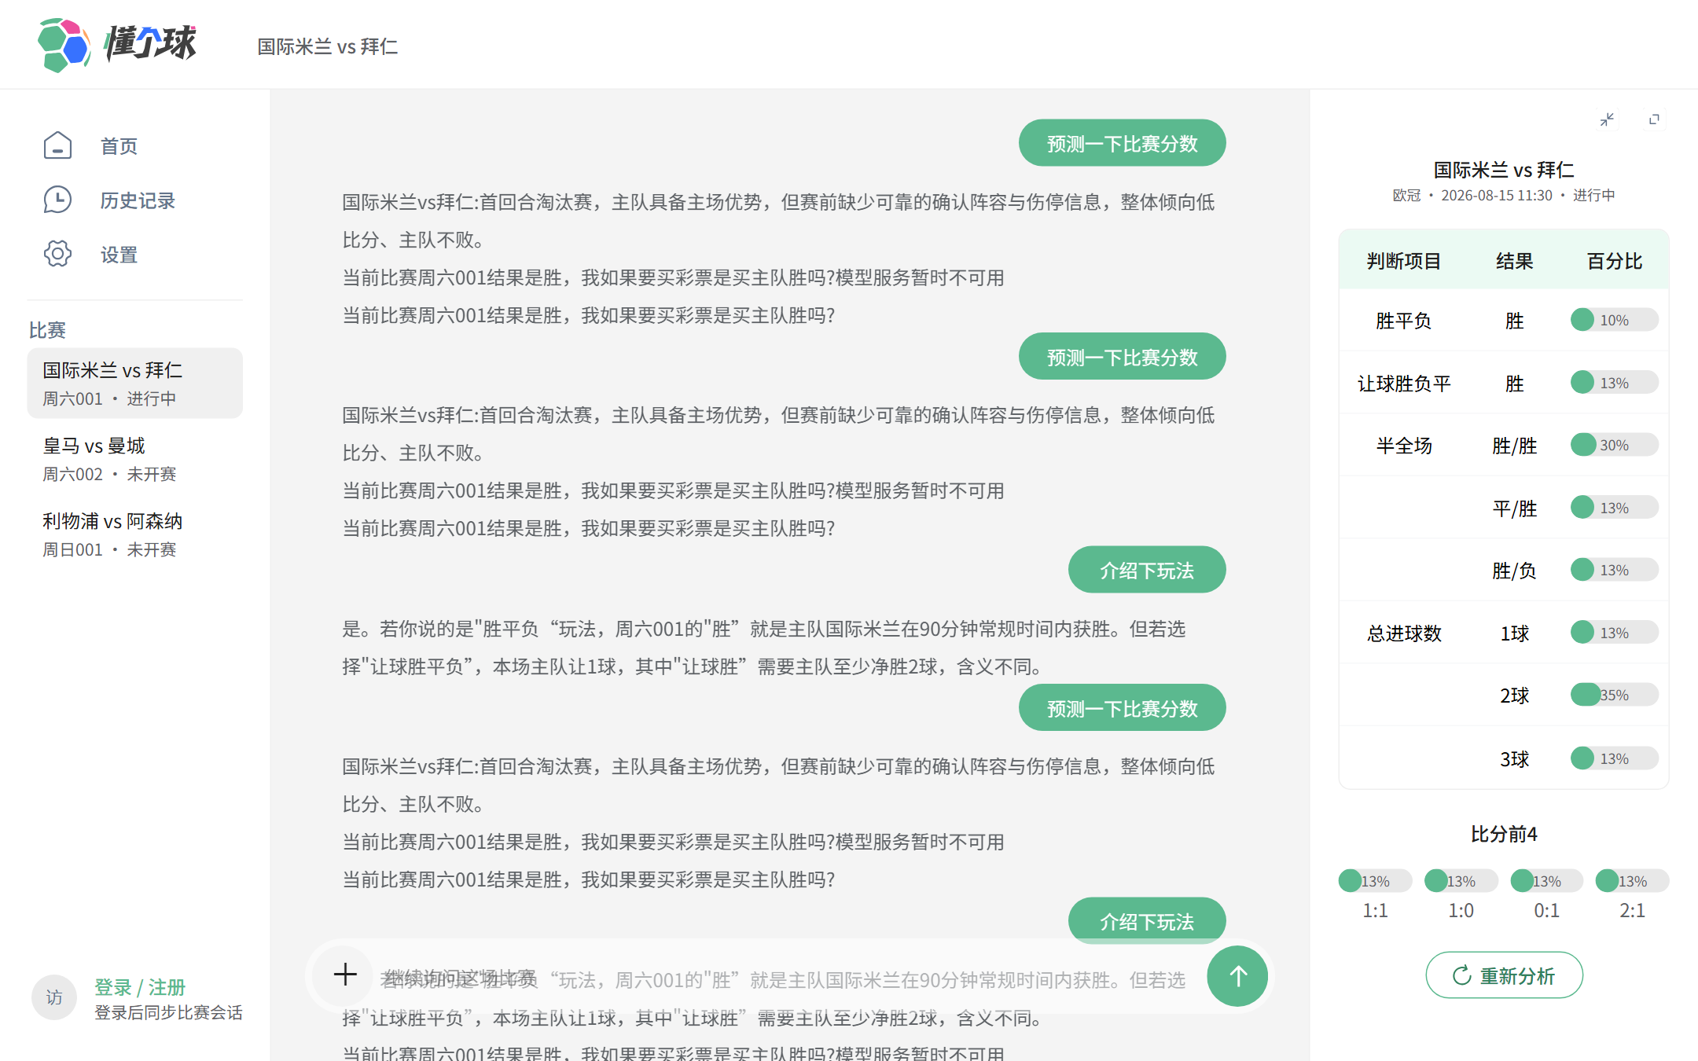Click the plus attachment icon in chat input

coord(345,975)
